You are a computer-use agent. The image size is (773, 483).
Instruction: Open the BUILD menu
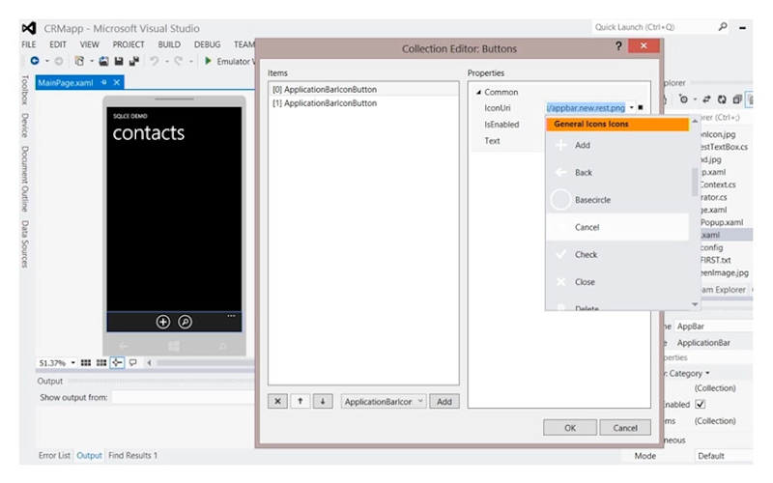[169, 44]
